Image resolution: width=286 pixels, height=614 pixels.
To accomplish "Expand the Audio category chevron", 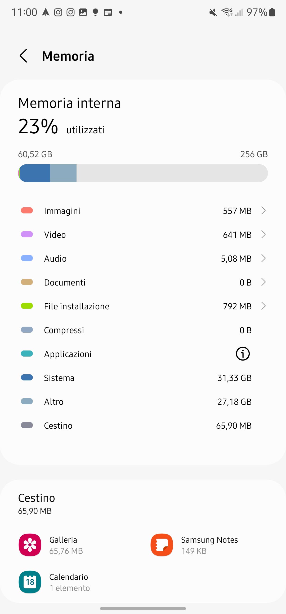I will coord(263,258).
